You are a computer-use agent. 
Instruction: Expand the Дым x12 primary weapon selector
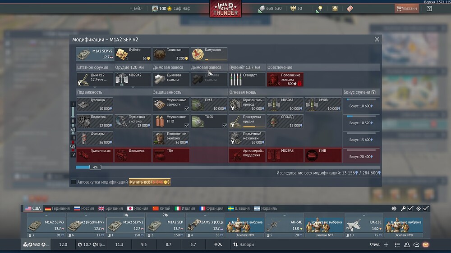pos(95,80)
